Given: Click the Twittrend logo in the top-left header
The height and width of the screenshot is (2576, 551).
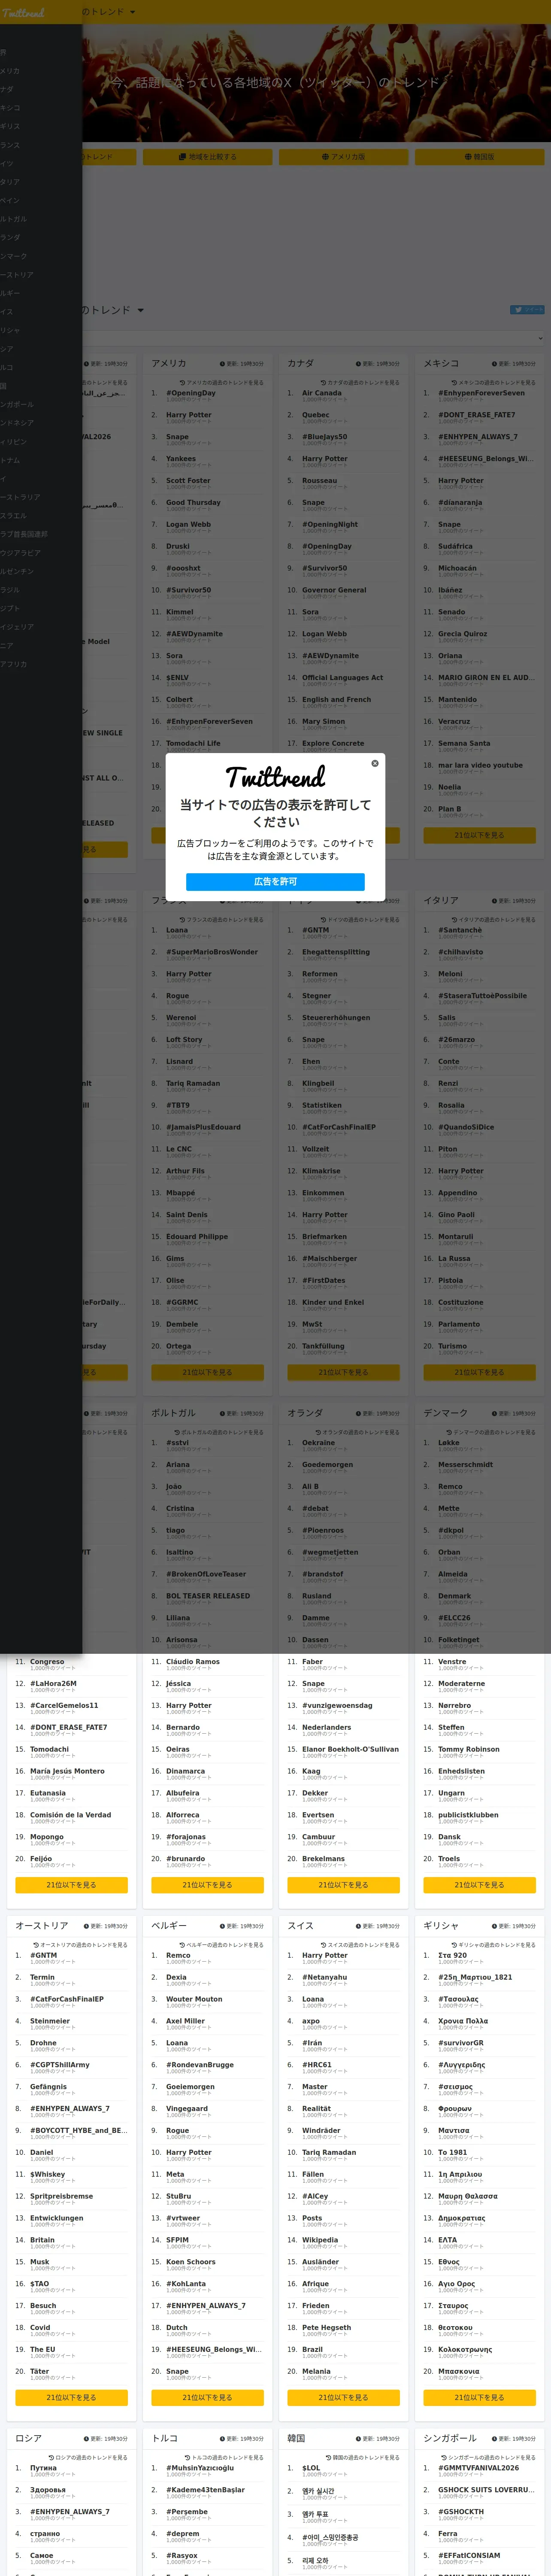Looking at the screenshot, I should coord(23,13).
